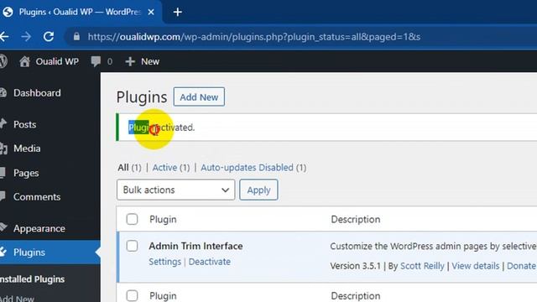This screenshot has height=302, width=537.
Task: Check the Admin Trim Interface checkbox
Action: tap(132, 246)
